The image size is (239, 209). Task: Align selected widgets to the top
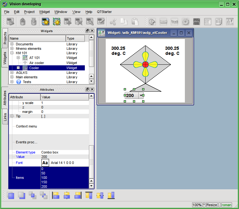tap(89, 195)
